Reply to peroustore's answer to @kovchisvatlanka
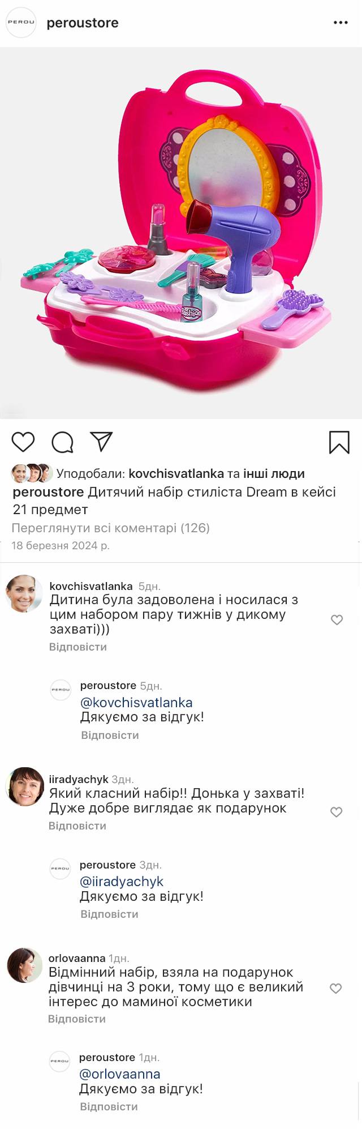362x1129 pixels. pyautogui.click(x=110, y=735)
